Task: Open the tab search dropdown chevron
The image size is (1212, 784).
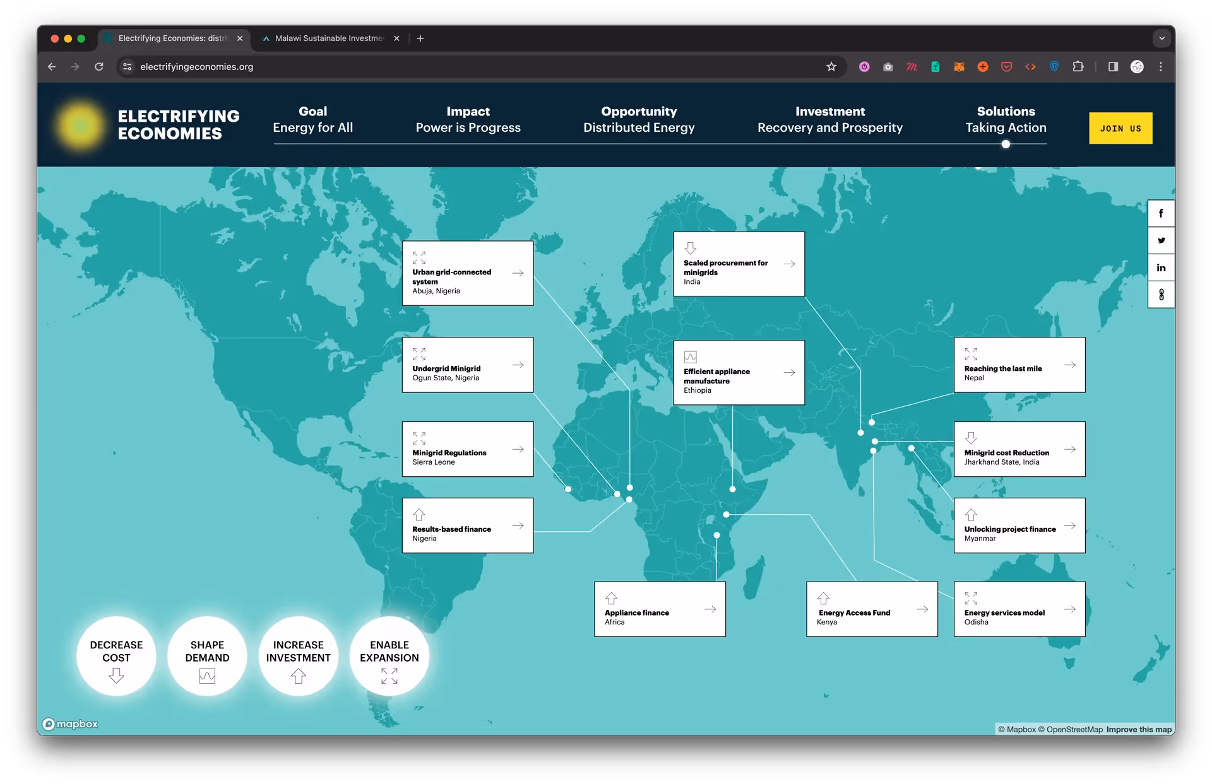Action: [1161, 38]
